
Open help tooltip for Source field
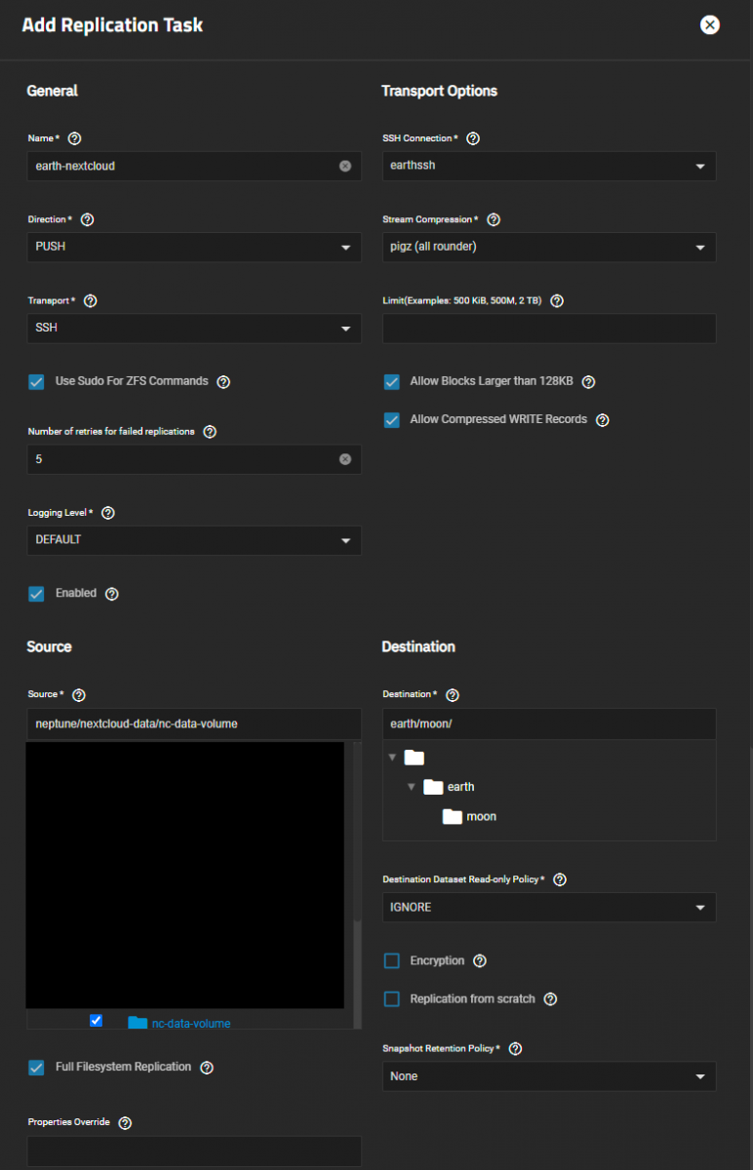coord(79,695)
